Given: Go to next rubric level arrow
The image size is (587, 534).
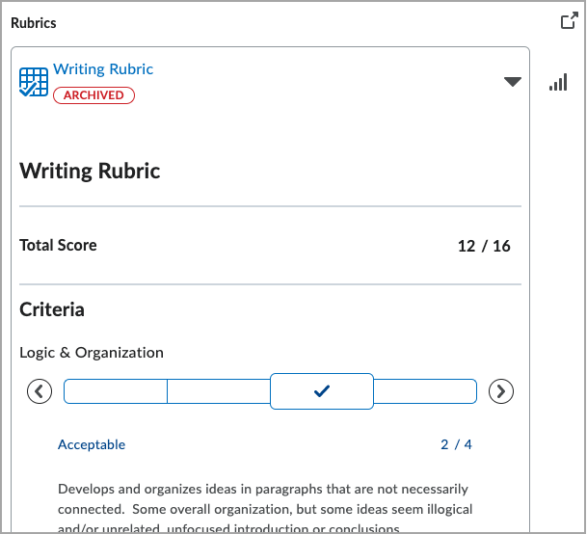Looking at the screenshot, I should (x=501, y=391).
